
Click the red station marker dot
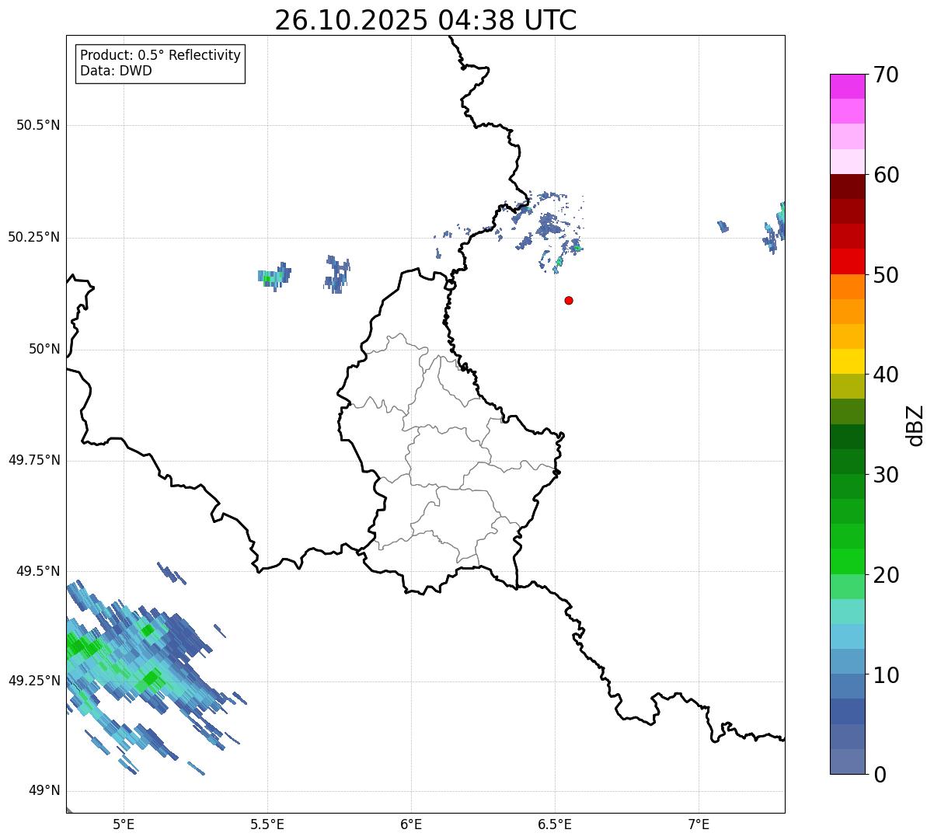pos(569,300)
